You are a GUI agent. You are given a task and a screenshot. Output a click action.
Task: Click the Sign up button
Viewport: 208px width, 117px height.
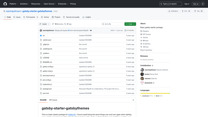pos(196,4)
